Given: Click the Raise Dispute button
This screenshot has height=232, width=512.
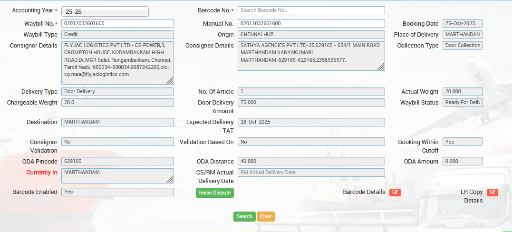Looking at the screenshot, I should [214, 193].
